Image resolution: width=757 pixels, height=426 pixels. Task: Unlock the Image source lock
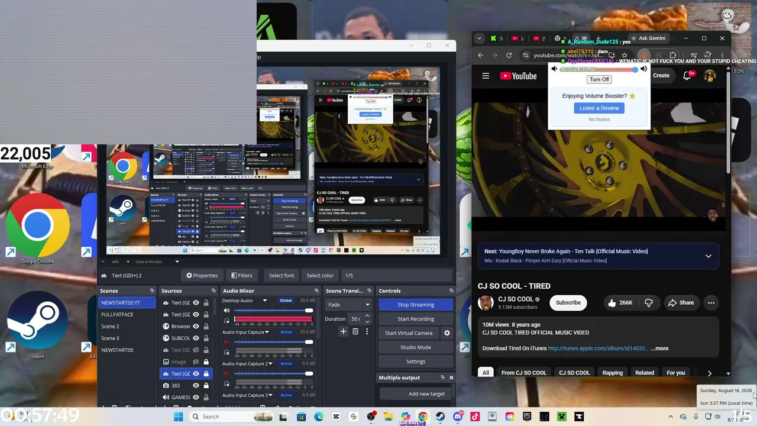[206, 362]
